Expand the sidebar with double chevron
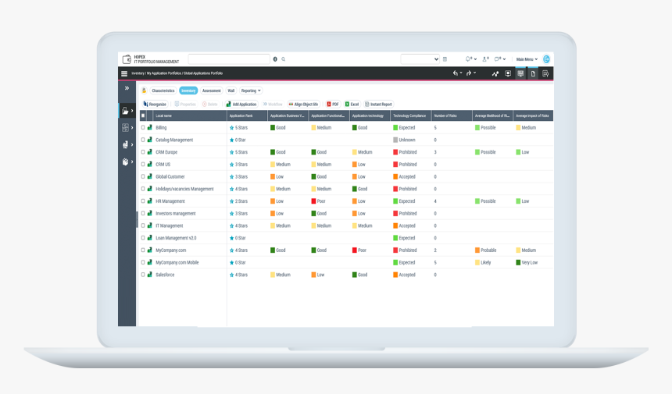This screenshot has height=394, width=672. click(x=127, y=88)
